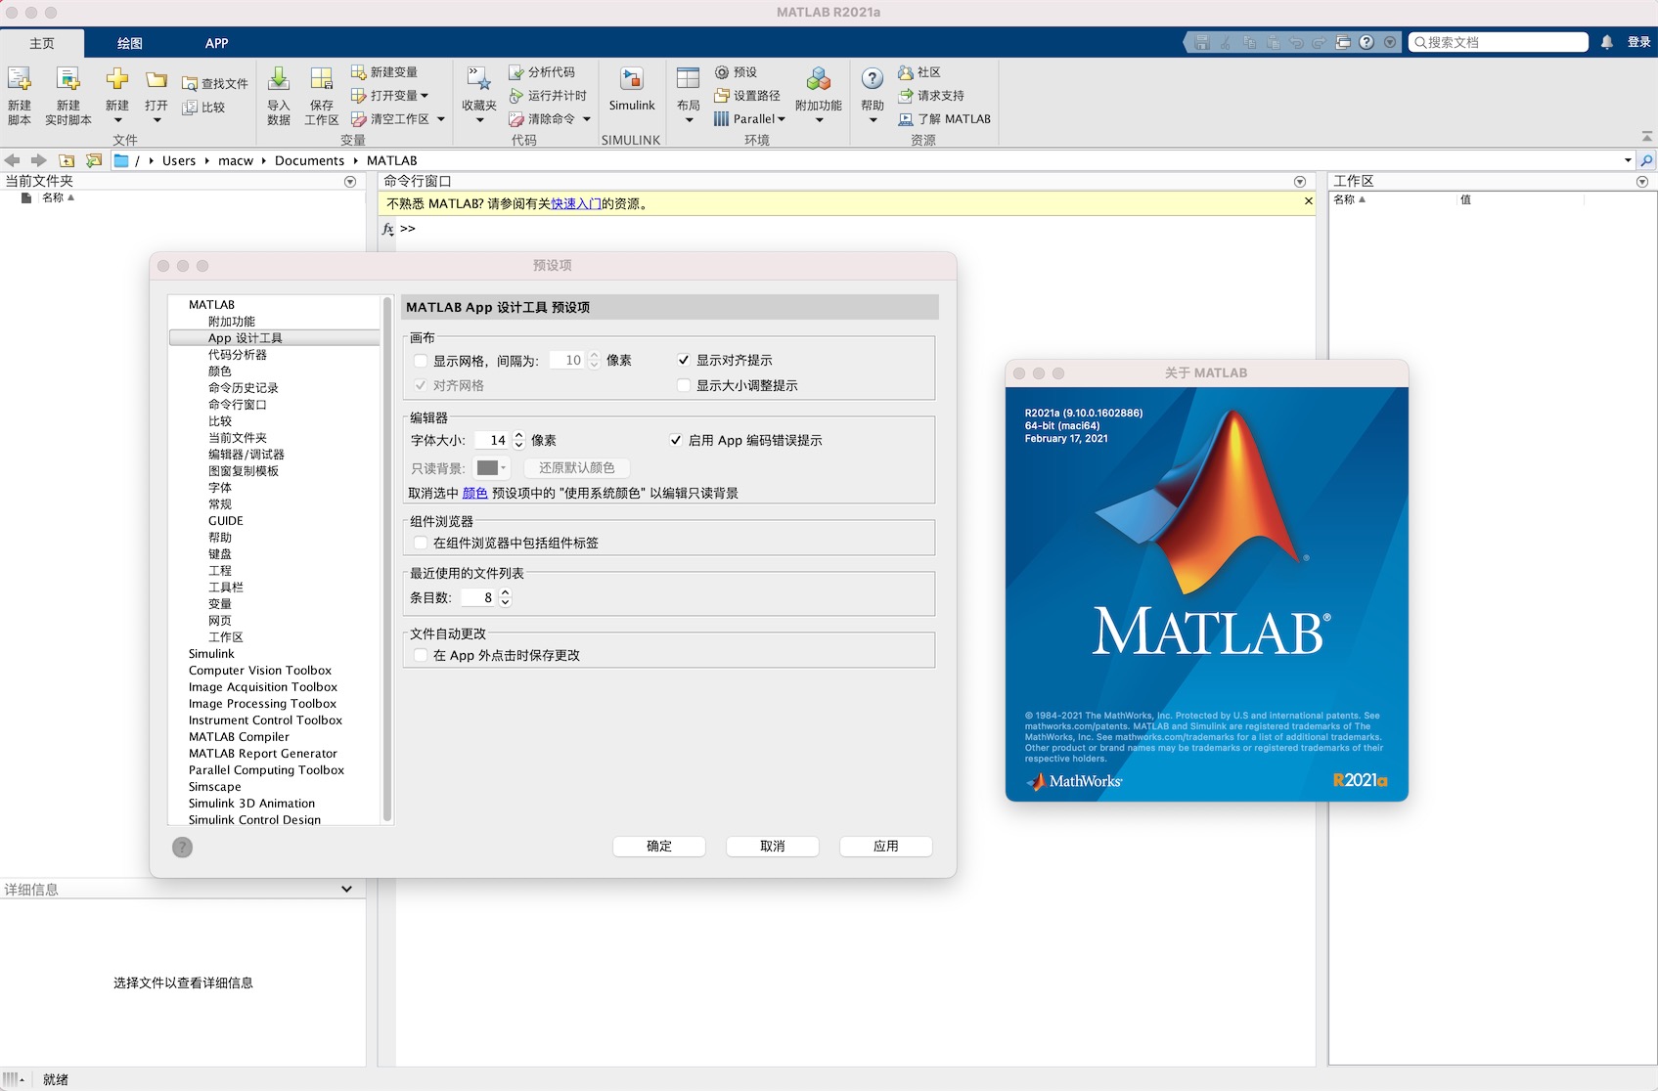Expand the 布局 (Layout) dropdown
This screenshot has width=1658, height=1091.
(x=689, y=121)
